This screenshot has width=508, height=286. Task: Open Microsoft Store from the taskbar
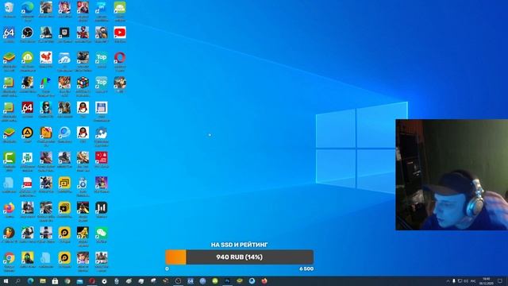(x=55, y=281)
